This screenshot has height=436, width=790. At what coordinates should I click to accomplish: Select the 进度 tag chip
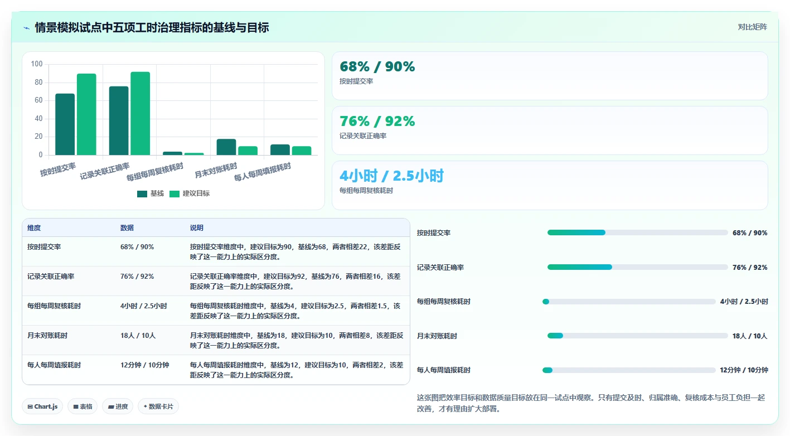pyautogui.click(x=118, y=406)
